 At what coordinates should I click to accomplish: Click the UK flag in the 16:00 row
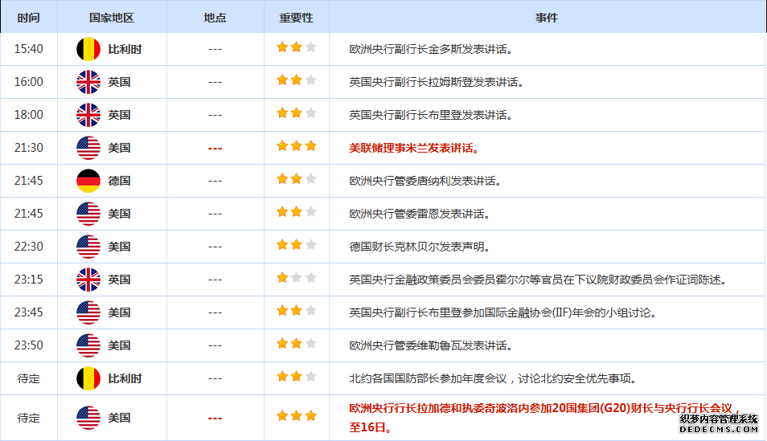click(88, 82)
